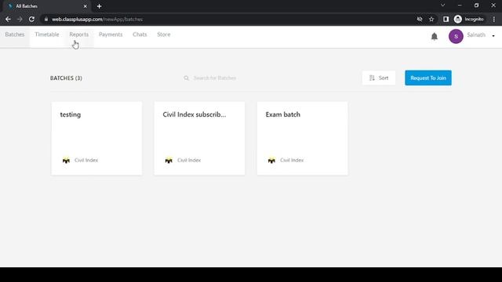
Task: Reload the page with the refresh icon
Action: pos(31,19)
